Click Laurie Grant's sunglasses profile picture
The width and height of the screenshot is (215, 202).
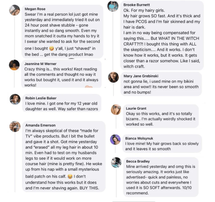click(x=116, y=110)
